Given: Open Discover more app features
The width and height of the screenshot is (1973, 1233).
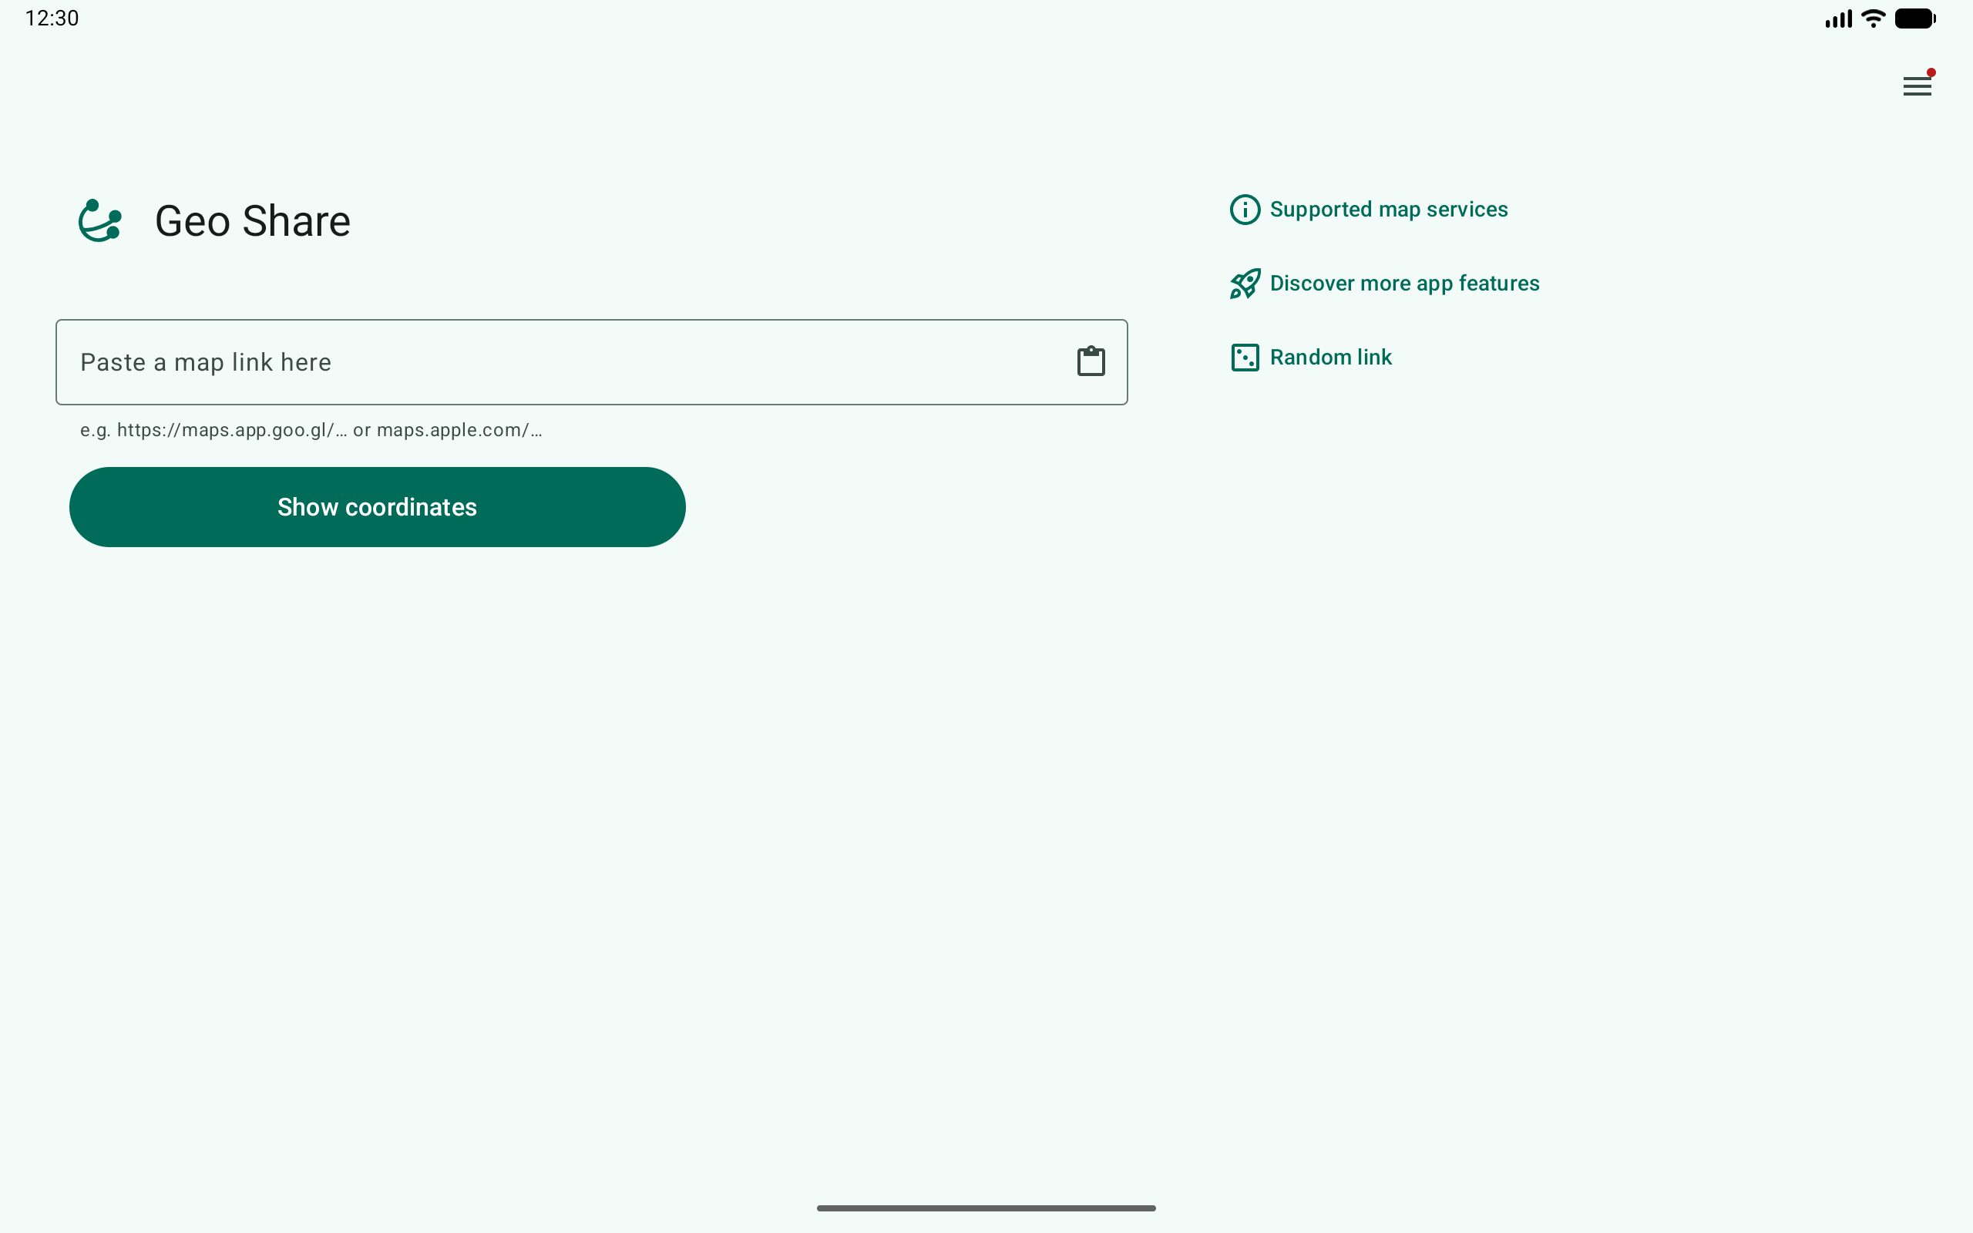Looking at the screenshot, I should [1404, 284].
